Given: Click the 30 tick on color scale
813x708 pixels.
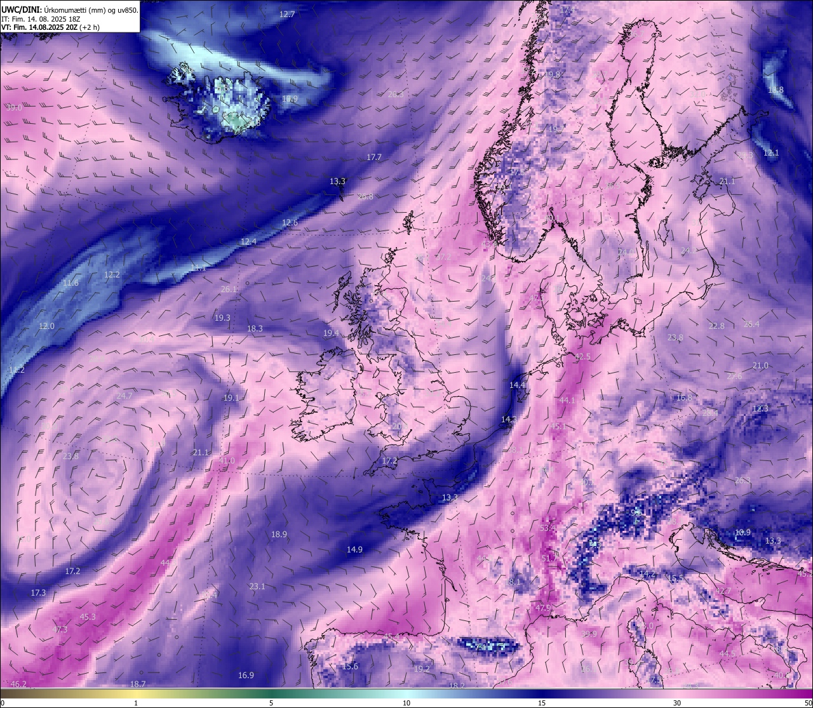Looking at the screenshot, I should click(677, 703).
